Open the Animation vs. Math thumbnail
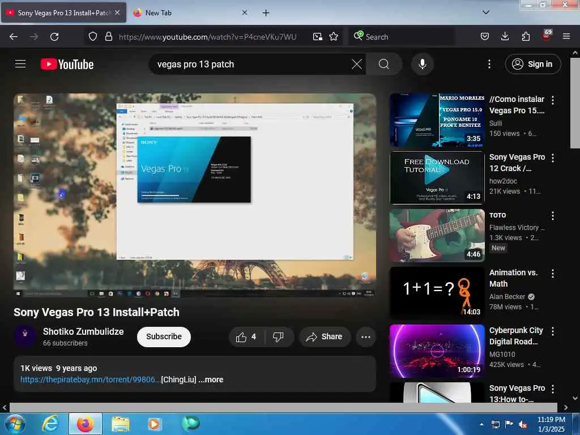The height and width of the screenshot is (435, 580). (437, 293)
